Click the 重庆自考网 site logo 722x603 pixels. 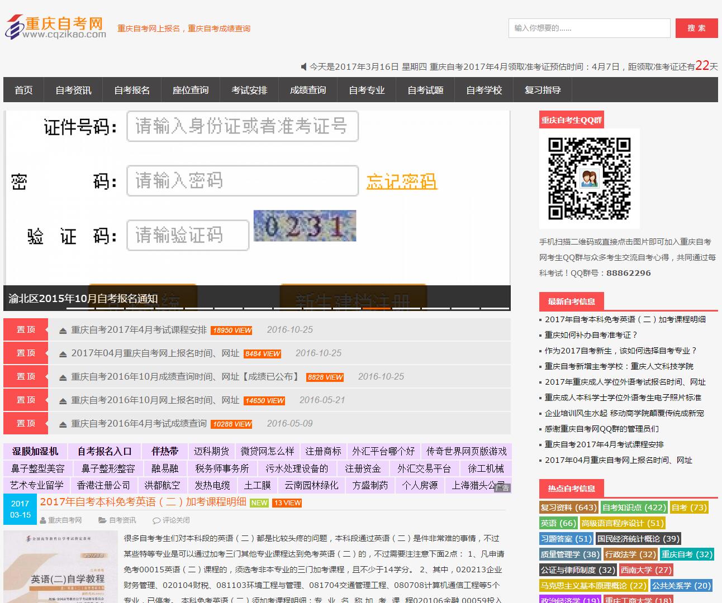click(x=55, y=27)
